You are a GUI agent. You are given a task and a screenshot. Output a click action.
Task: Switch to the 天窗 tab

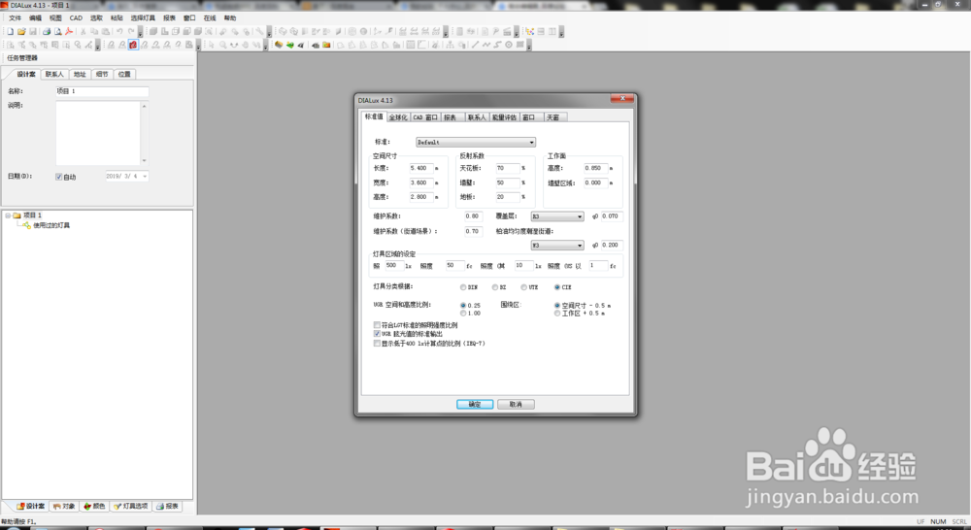click(553, 117)
